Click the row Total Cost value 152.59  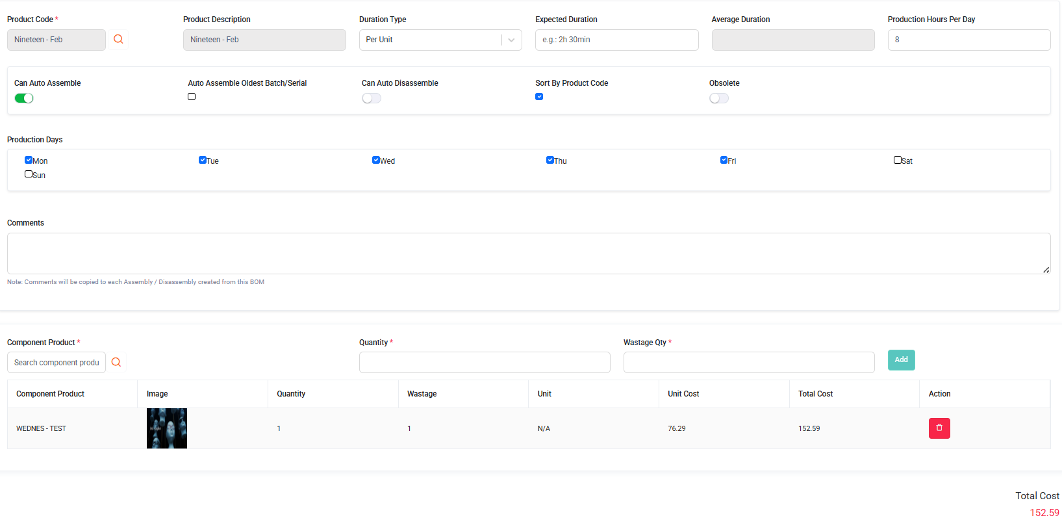click(x=809, y=428)
